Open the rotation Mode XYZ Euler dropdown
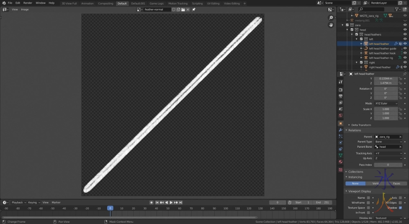 tap(386, 104)
